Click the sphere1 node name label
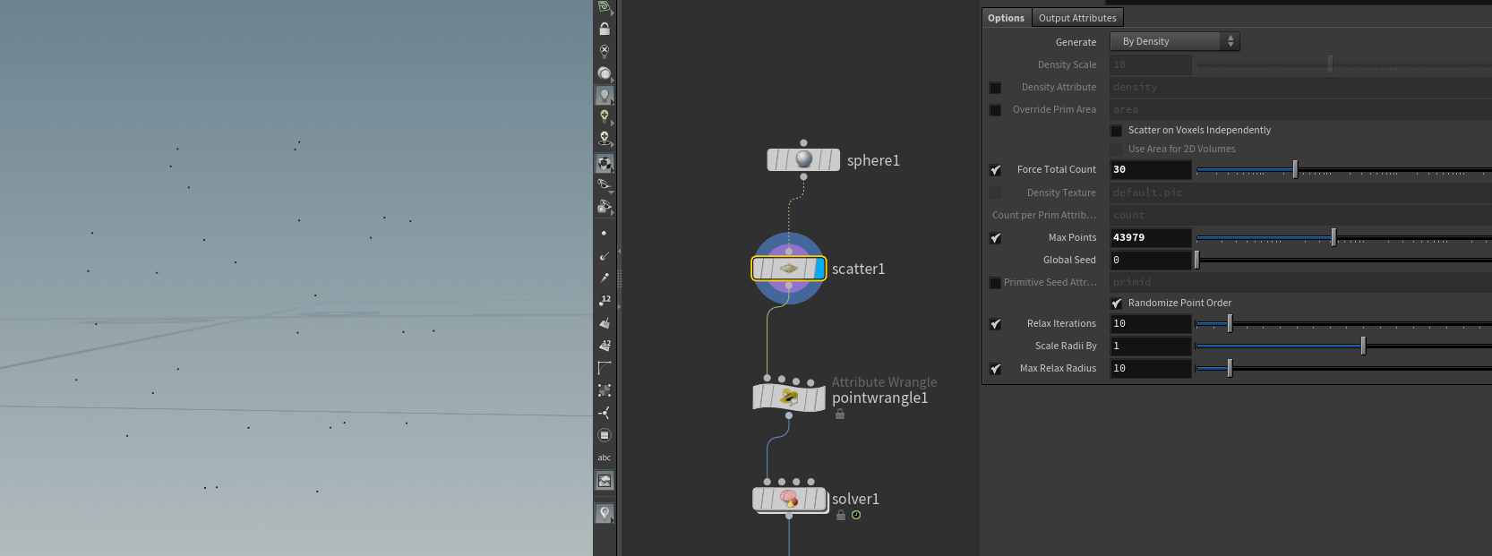The image size is (1492, 556). tap(873, 160)
